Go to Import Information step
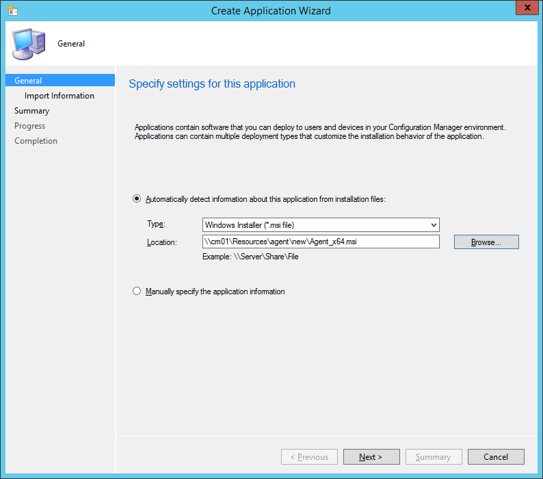This screenshot has height=479, width=543. coord(59,96)
